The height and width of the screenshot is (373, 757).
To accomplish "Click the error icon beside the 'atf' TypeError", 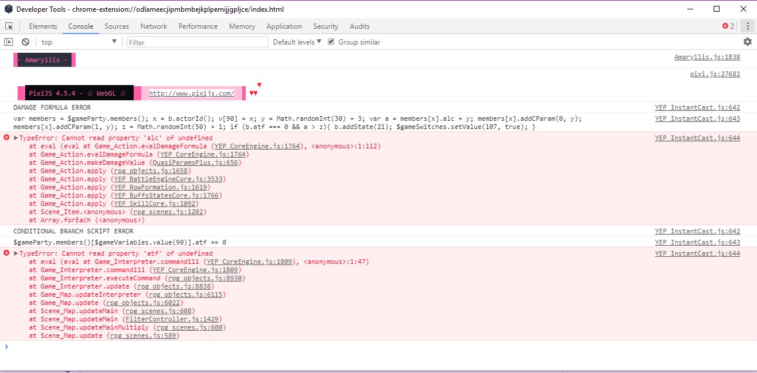I will click(6, 253).
